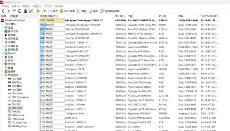Open the FPU Mandel benchmark
This screenshot has width=230, height=131.
coord(16,115)
